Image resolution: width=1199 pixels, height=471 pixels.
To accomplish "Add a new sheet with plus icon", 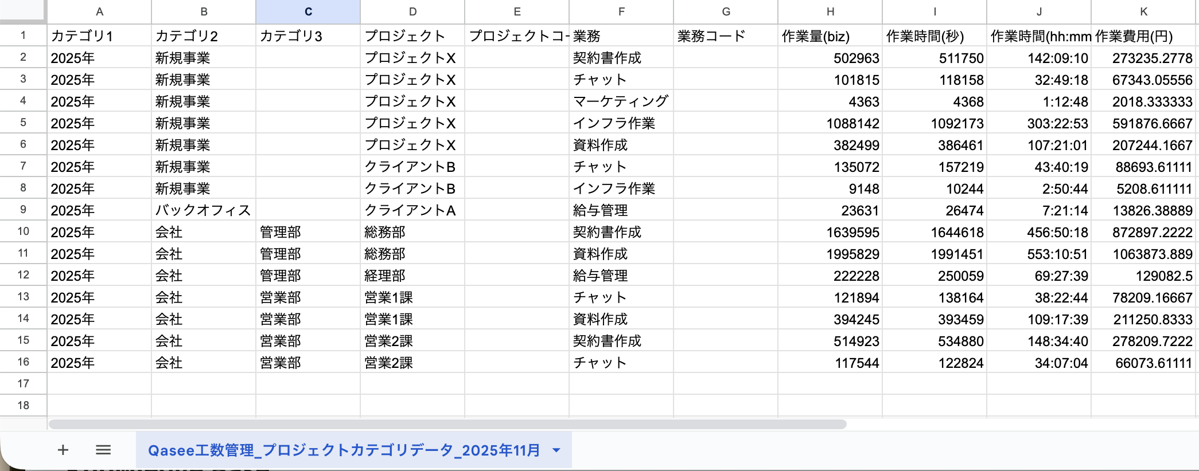I will (x=63, y=450).
